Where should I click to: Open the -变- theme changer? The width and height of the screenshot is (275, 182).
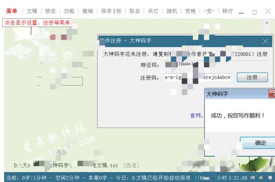click(x=209, y=11)
